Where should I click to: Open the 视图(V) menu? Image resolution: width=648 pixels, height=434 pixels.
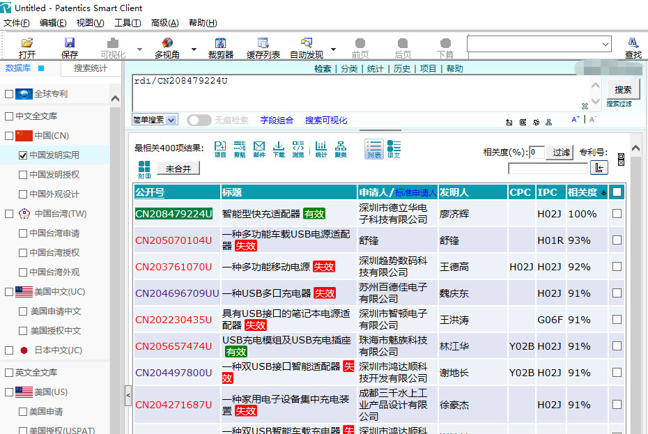(90, 23)
